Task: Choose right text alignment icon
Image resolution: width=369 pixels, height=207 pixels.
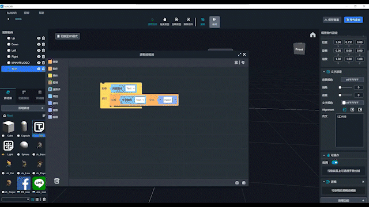Action: (x=360, y=110)
